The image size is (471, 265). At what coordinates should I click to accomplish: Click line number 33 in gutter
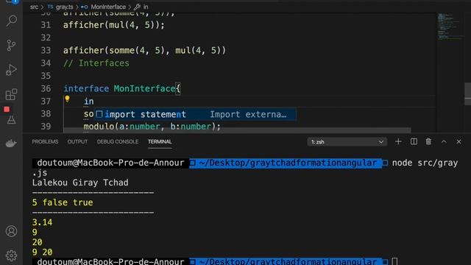tap(46, 51)
